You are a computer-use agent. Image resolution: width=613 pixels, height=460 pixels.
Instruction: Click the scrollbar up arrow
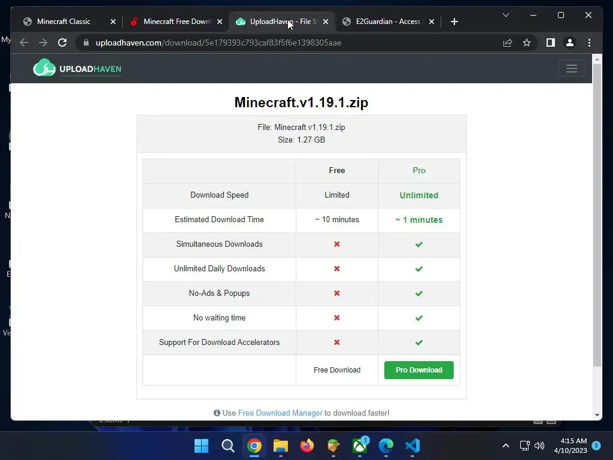click(597, 59)
